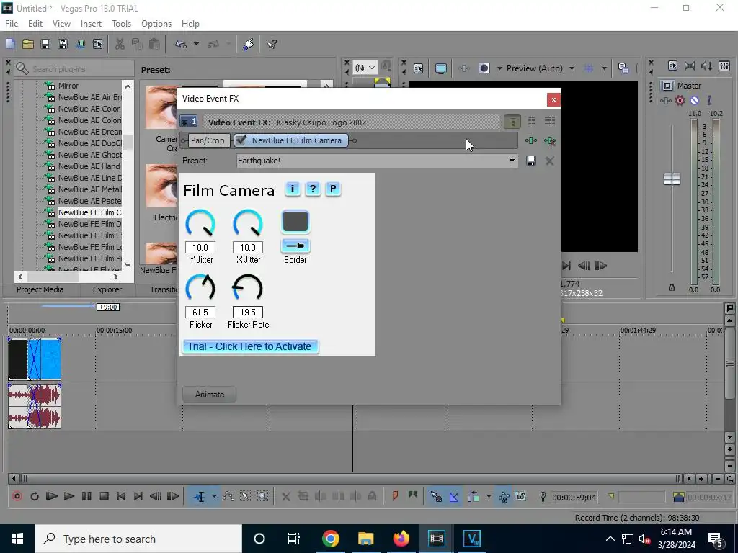This screenshot has height=553, width=738.
Task: Toggle Ignore Event Grouping button
Action: click(521, 496)
